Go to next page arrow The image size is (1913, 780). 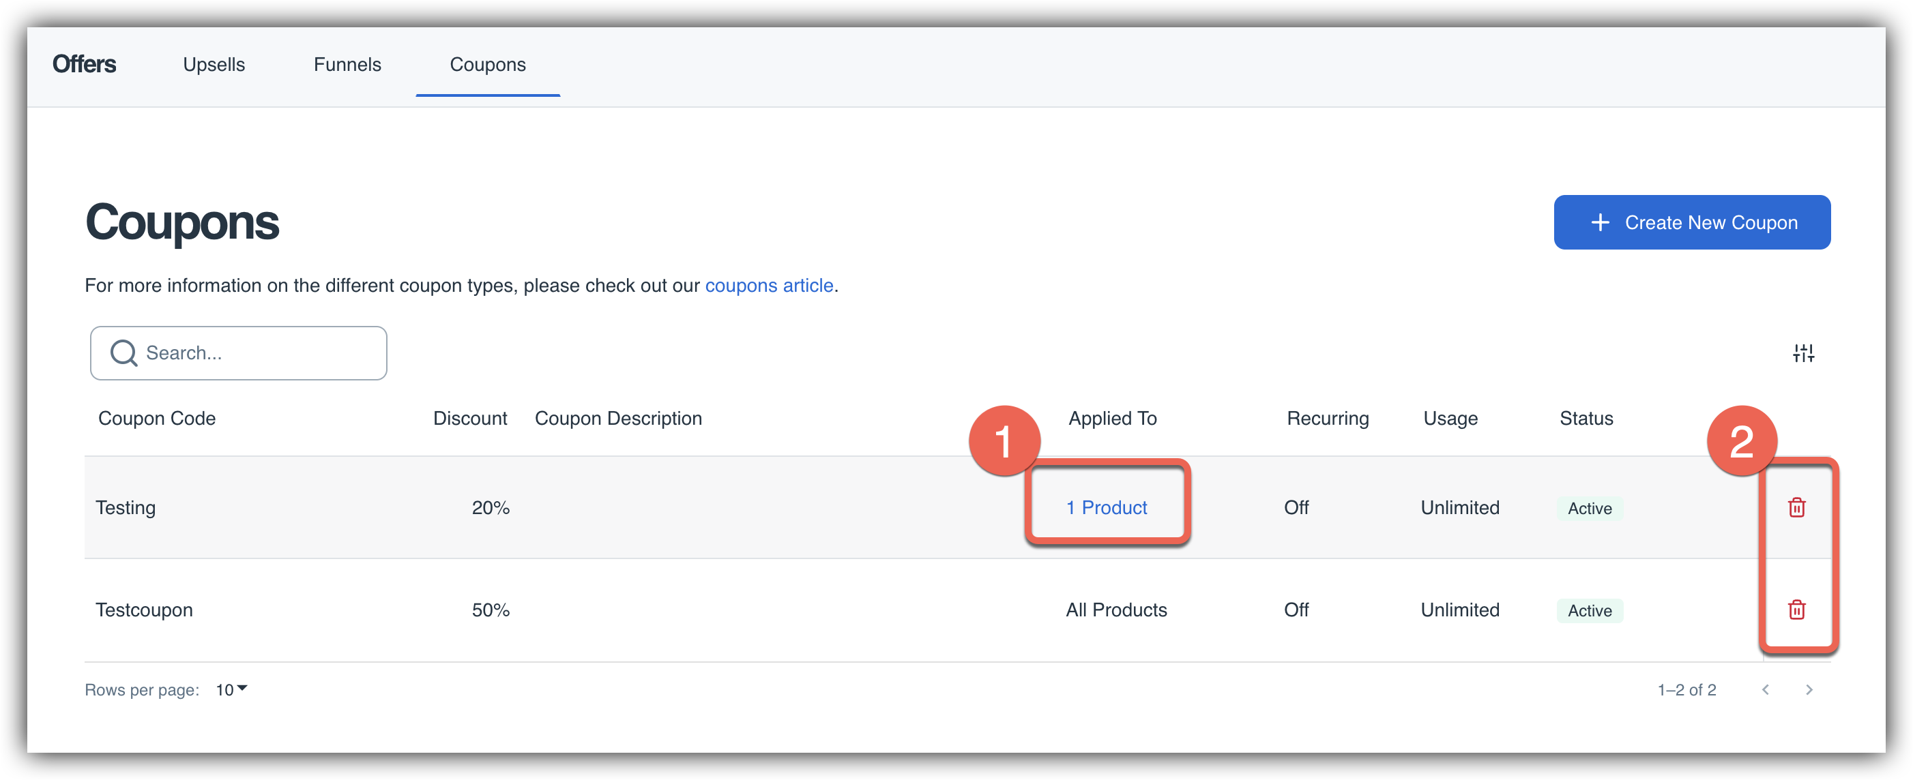[1809, 689]
